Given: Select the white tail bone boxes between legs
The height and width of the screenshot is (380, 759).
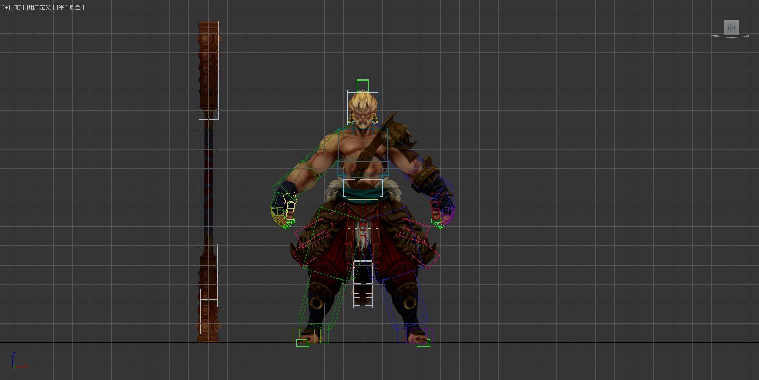Looking at the screenshot, I should pyautogui.click(x=363, y=284).
